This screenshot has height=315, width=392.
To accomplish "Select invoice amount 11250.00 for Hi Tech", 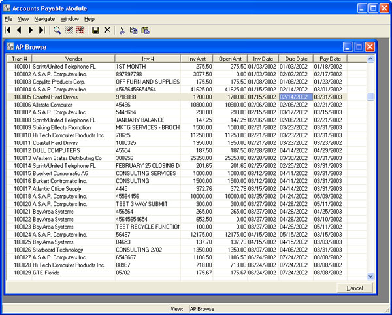I will click(x=201, y=135).
